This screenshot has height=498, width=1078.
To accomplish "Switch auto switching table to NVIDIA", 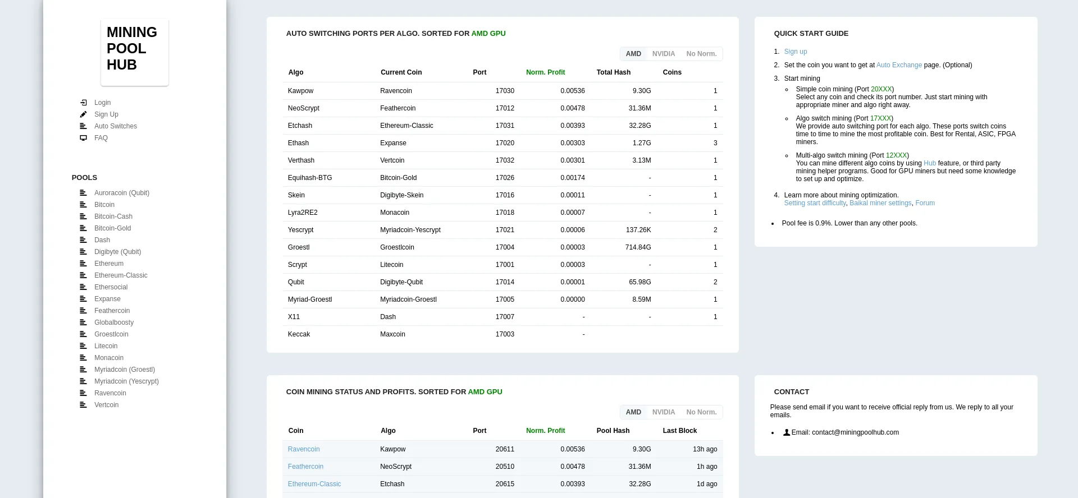I will [x=663, y=54].
